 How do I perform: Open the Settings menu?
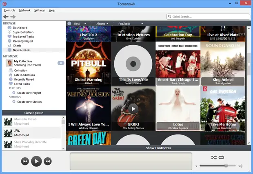click(x=40, y=10)
